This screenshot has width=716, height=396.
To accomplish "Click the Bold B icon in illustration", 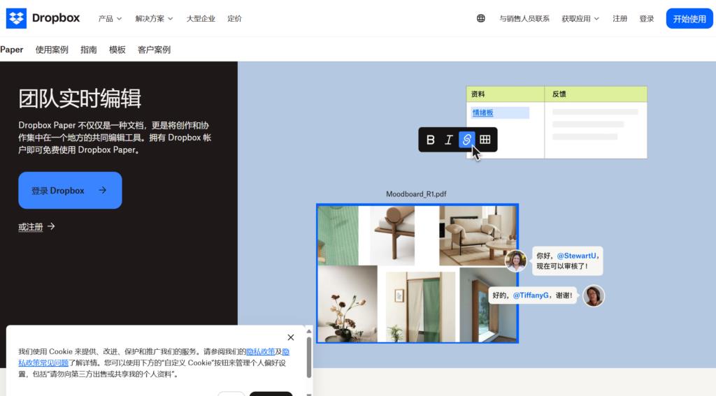I will [430, 140].
